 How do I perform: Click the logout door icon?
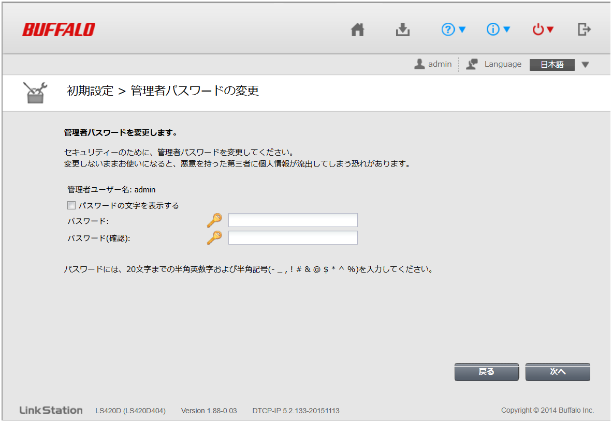pos(584,29)
